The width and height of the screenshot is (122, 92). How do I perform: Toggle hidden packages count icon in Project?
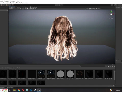114,66
